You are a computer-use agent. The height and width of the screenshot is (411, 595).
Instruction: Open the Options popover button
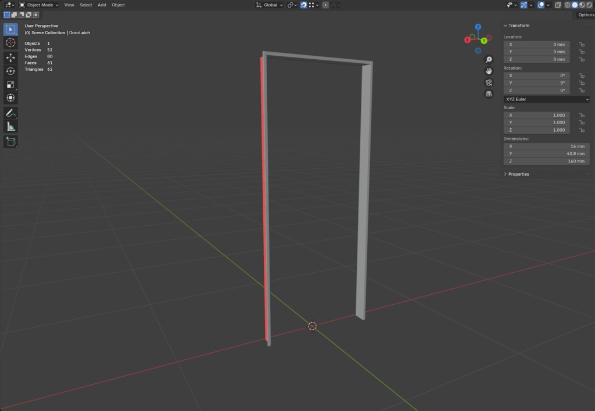click(x=586, y=15)
